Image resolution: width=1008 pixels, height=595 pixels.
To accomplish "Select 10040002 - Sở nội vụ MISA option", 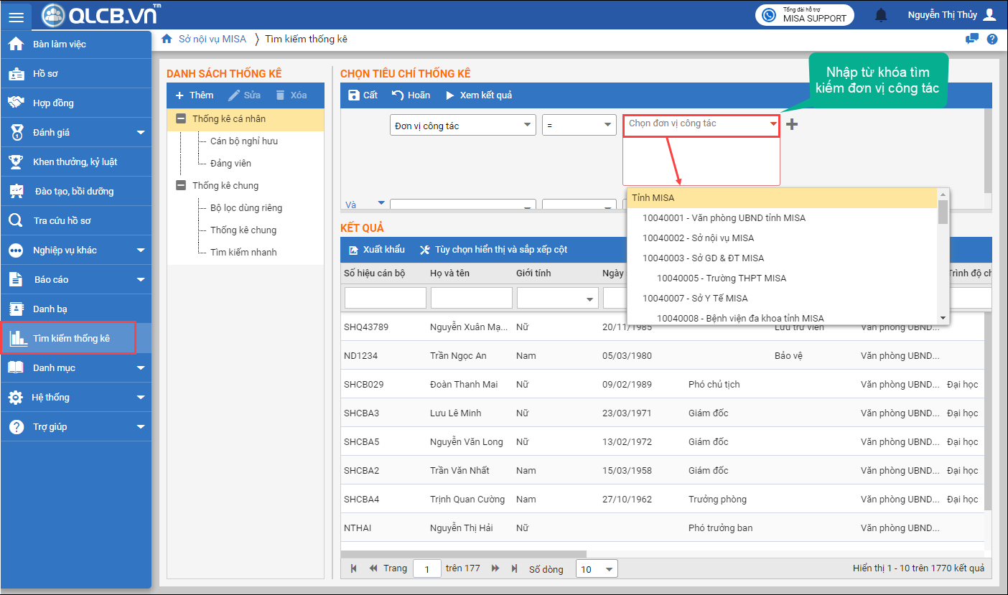I will 698,238.
